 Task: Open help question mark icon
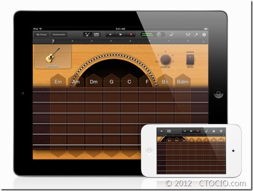coord(204,35)
